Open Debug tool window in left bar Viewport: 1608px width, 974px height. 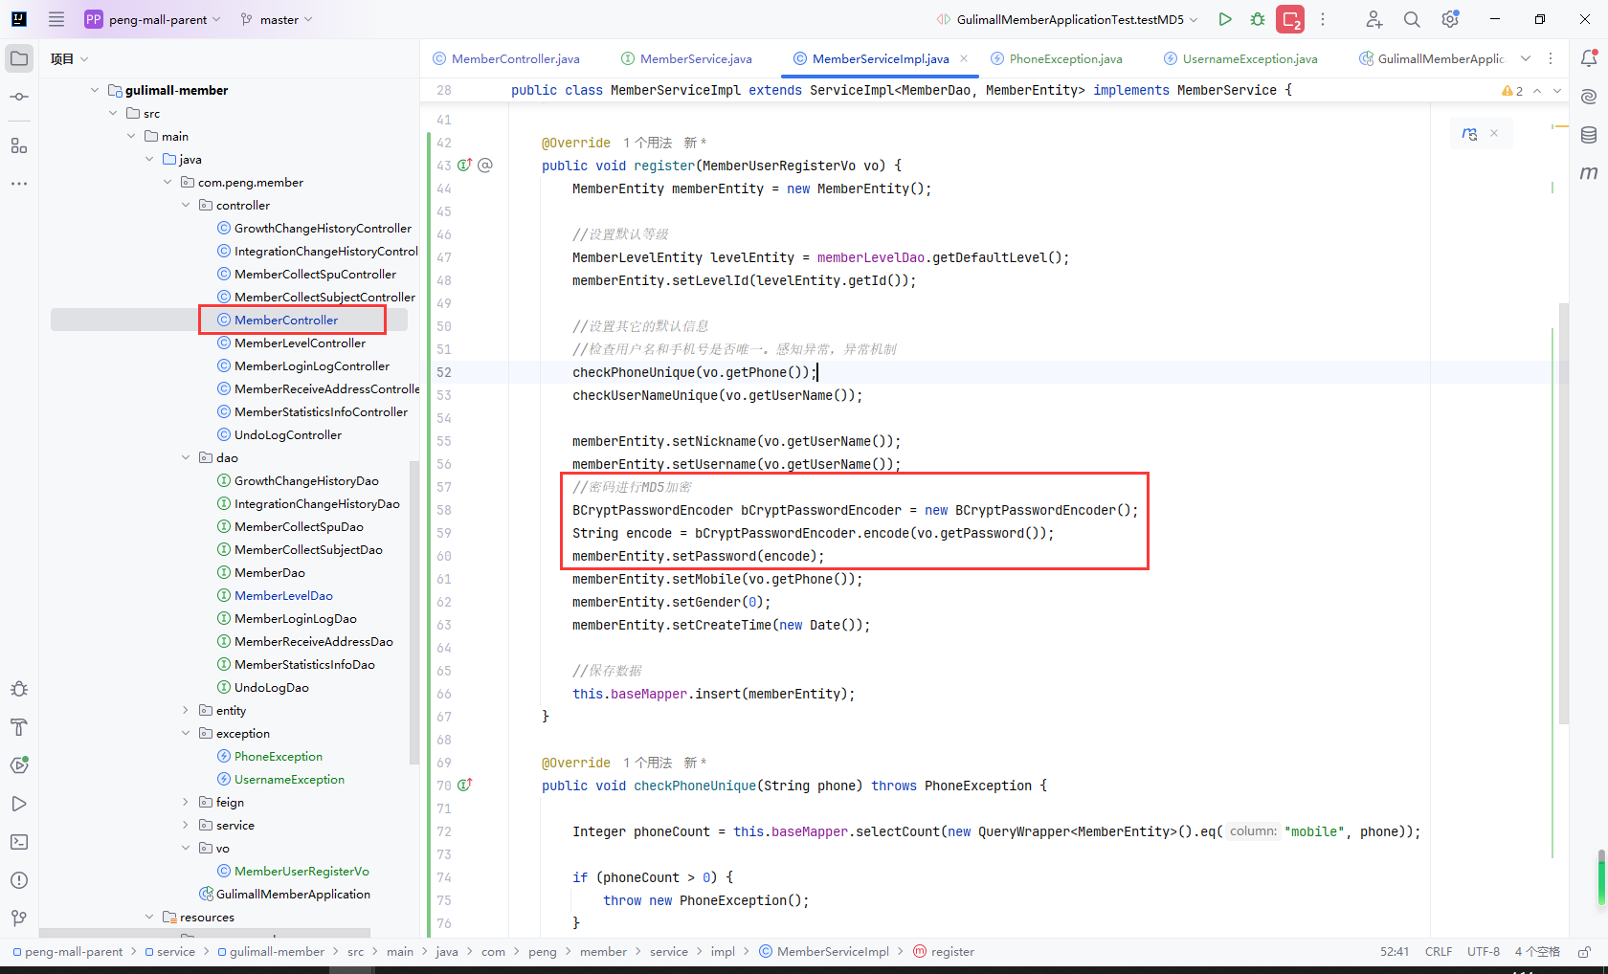click(19, 689)
